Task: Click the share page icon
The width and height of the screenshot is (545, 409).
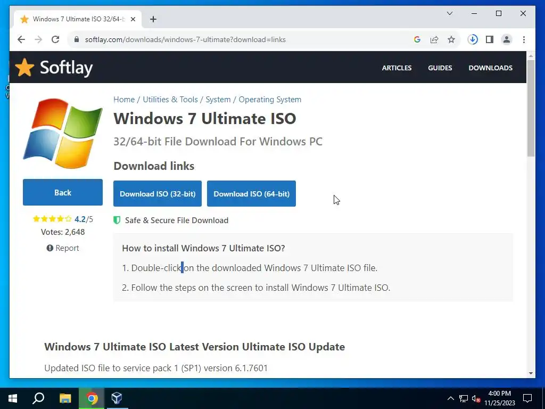Action: [434, 39]
